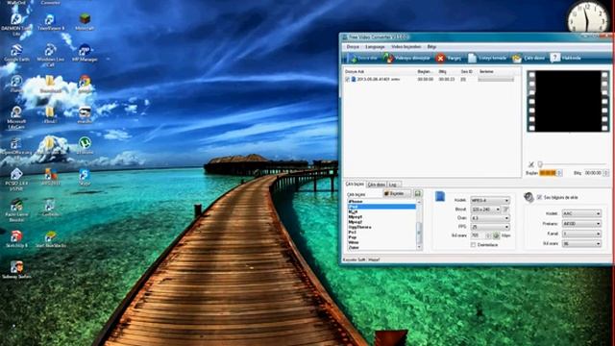Select Wmv in the format list
Screen dimensions: 615x346
[x=381, y=242]
